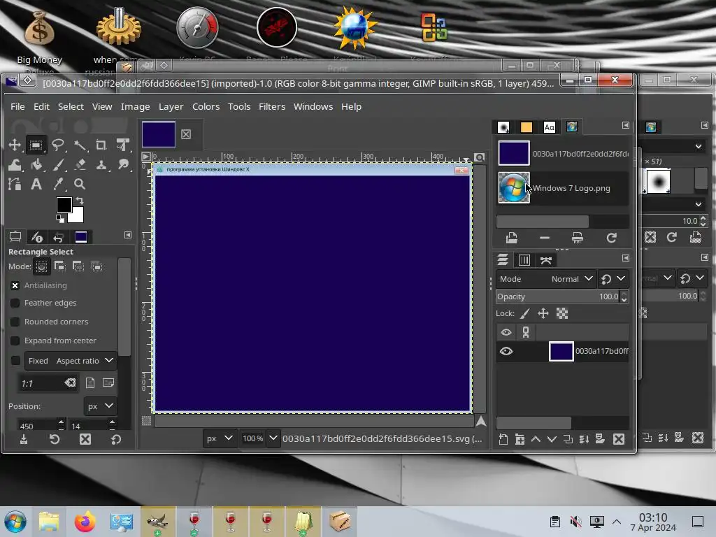The width and height of the screenshot is (716, 537).
Task: Select the Unified Transform tool
Action: [x=122, y=145]
